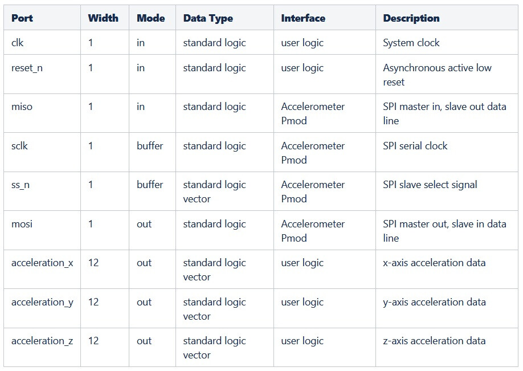This screenshot has height=371, width=523.
Task: Click the SPI serial clock description
Action: 415,146
